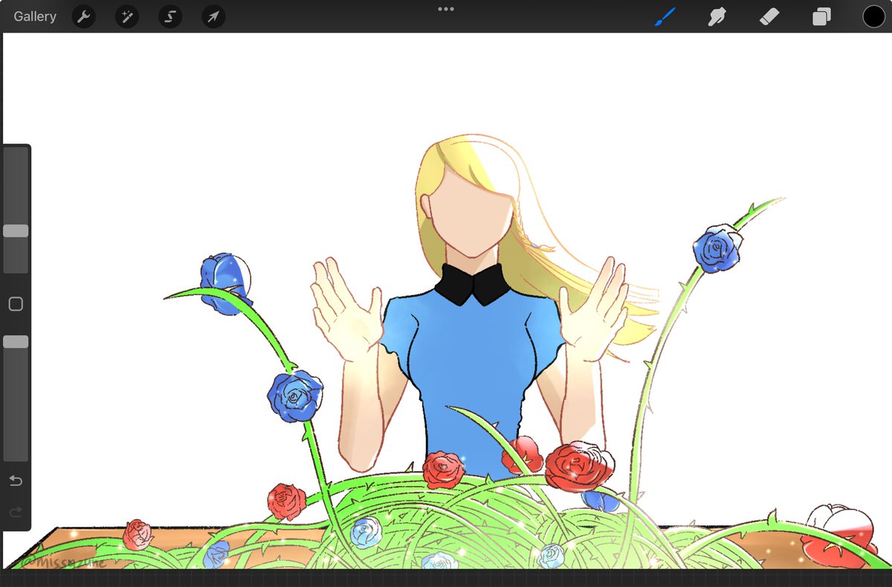The width and height of the screenshot is (892, 587).
Task: Select the Brush tool
Action: click(x=665, y=16)
